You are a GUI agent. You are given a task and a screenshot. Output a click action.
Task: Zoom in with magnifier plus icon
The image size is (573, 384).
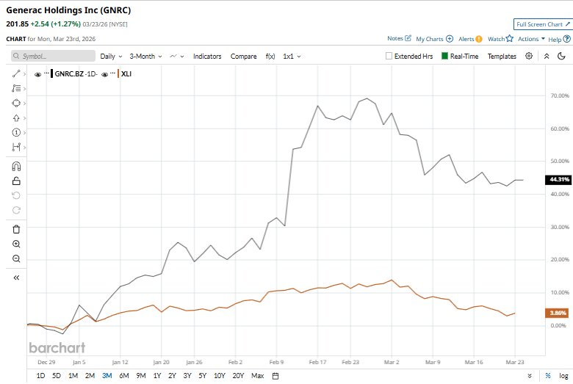coord(16,244)
